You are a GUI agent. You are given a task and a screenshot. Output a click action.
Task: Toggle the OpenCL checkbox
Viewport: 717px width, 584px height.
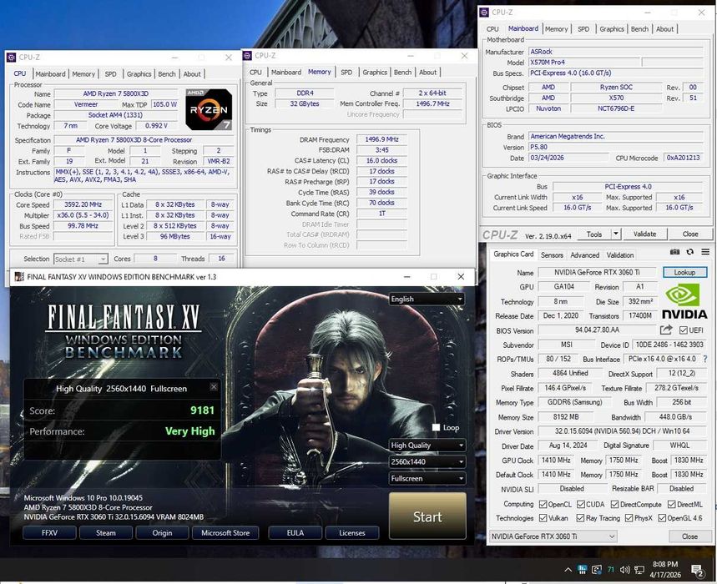543,504
